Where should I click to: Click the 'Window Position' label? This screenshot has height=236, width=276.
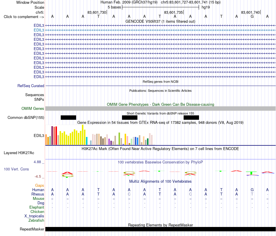[30, 2]
